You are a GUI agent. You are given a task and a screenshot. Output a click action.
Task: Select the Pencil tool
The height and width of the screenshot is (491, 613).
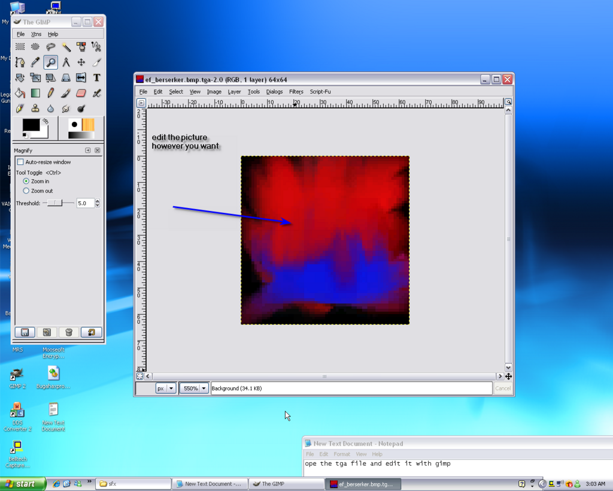(51, 93)
